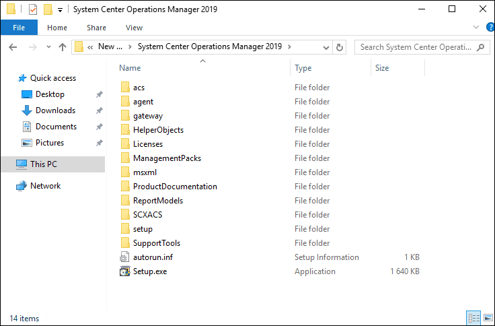The image size is (495, 326).
Task: Click the pin icon beside Documents
Action: [99, 127]
